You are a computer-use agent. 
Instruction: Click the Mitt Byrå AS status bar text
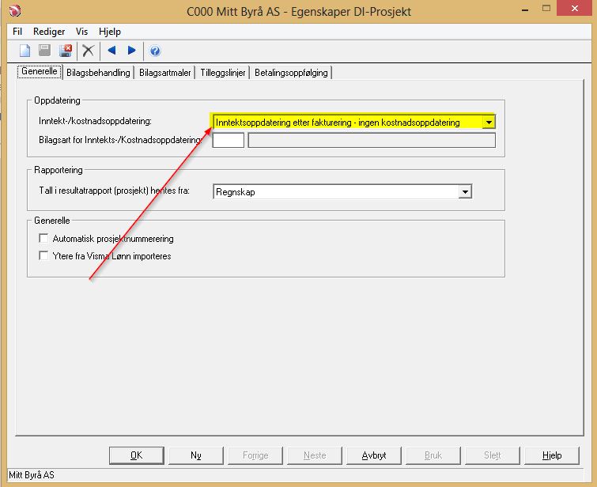point(32,475)
